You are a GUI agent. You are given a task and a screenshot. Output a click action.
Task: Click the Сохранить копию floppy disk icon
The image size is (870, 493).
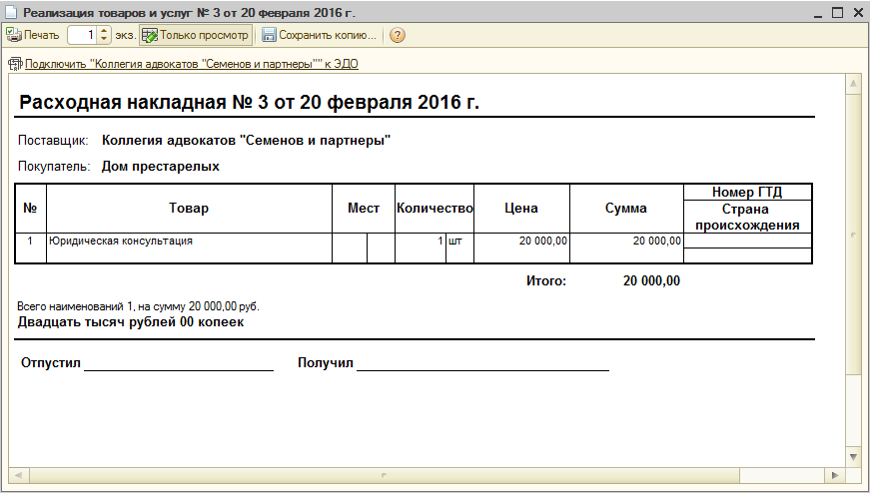(269, 35)
